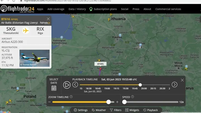Click Minsk airport pin marker
201x113 pixels.
(x=186, y=66)
